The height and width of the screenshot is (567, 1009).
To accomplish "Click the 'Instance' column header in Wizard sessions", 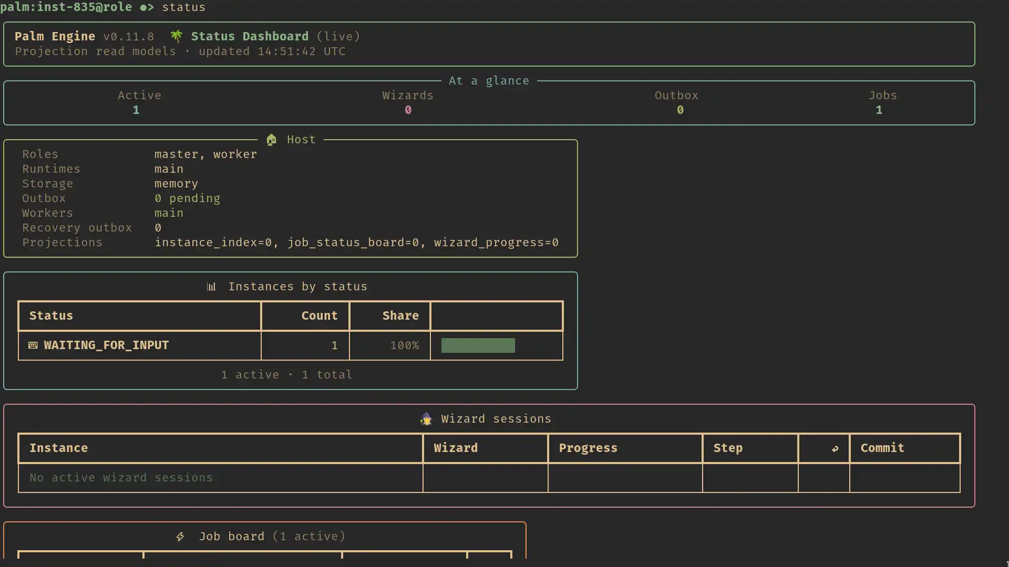I will (59, 448).
